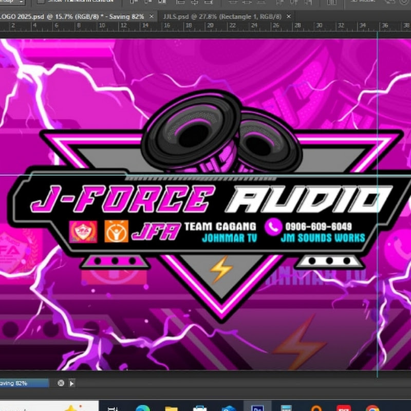Open the status bar arrow menu

point(71,383)
